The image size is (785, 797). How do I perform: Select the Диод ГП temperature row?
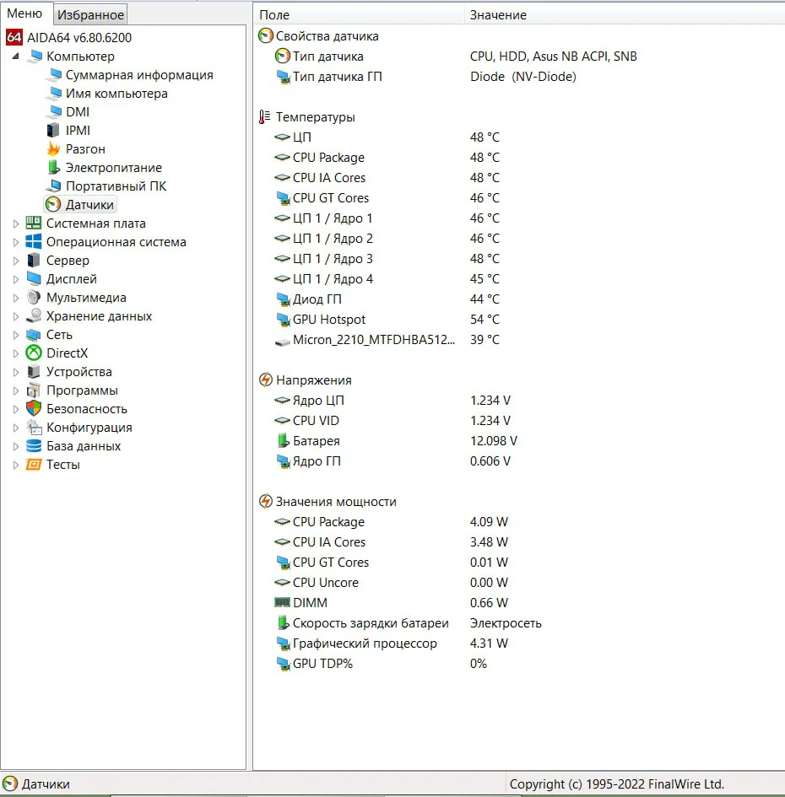519,299
